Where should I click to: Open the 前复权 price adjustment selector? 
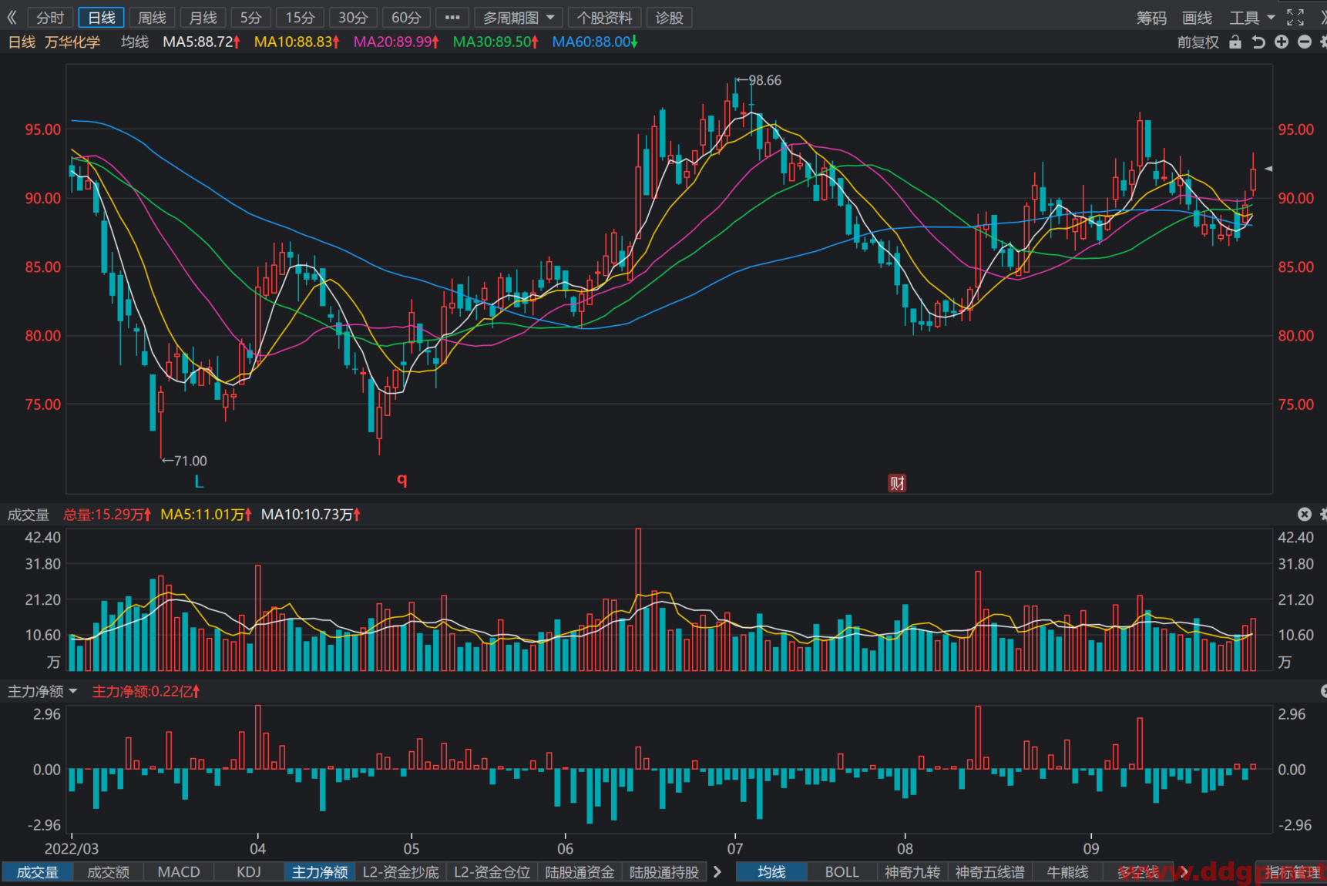pyautogui.click(x=1198, y=42)
